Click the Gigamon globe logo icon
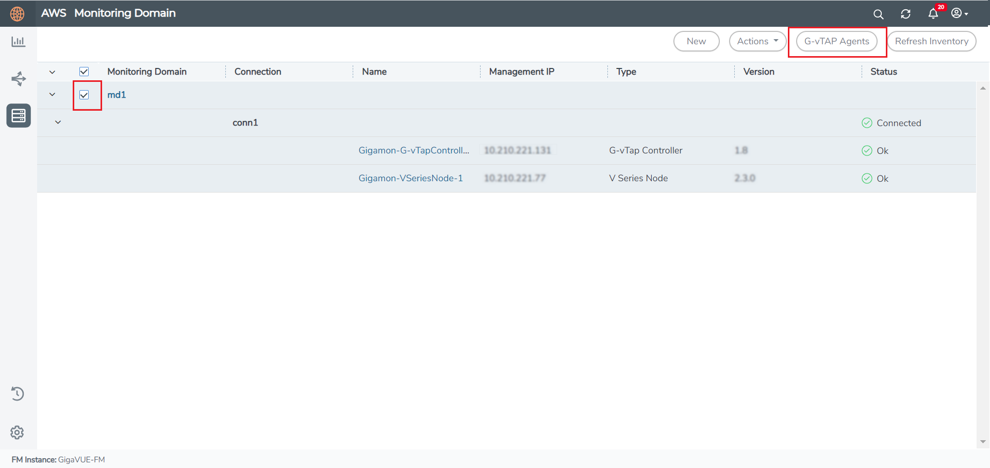Screen dimensions: 990x468 pyautogui.click(x=18, y=14)
